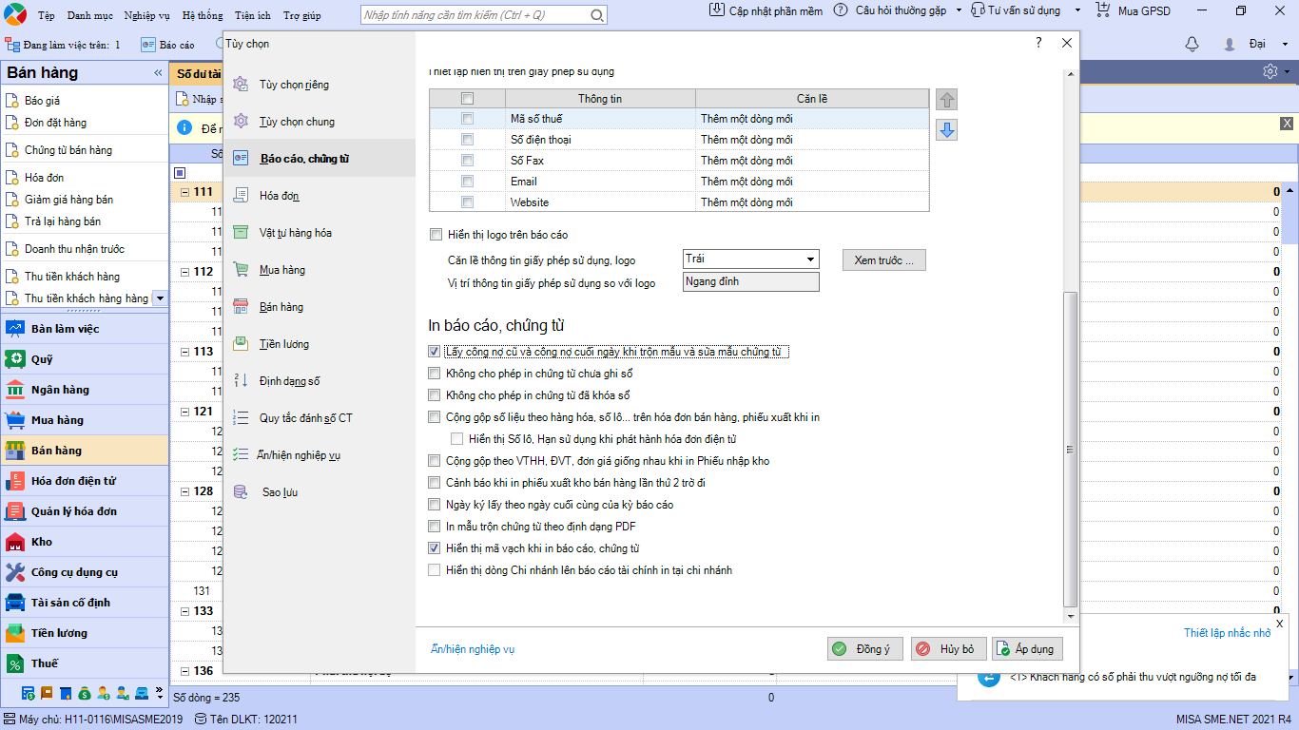
Task: Select Vật tư hàng hóa options icon
Action: [242, 233]
